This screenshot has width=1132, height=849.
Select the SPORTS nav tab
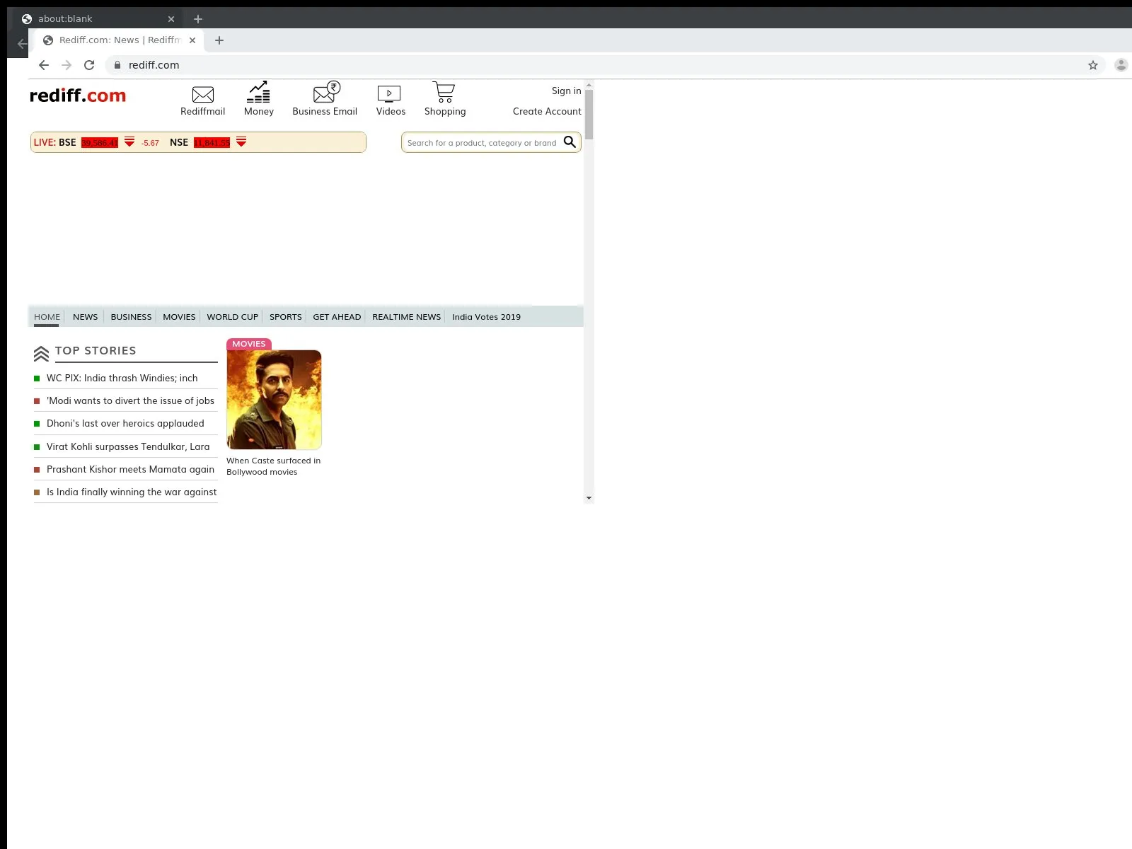[286, 317]
